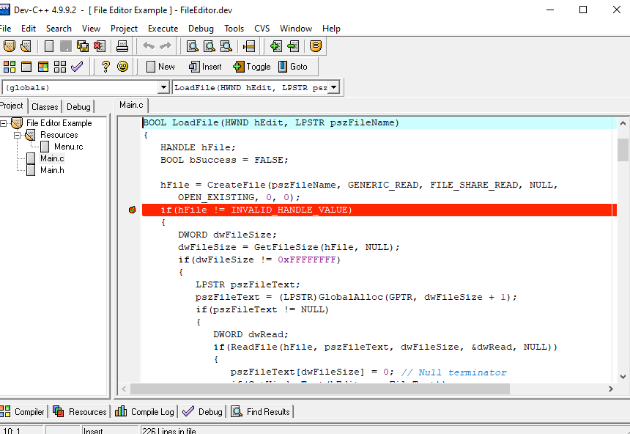Click the yellow question mark Help icon
Viewport: 630px width, 434px height.
tap(105, 67)
